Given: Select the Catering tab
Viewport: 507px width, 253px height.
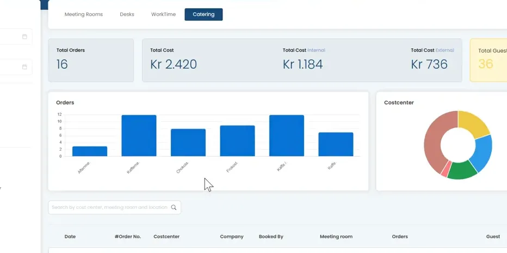Looking at the screenshot, I should click(203, 14).
